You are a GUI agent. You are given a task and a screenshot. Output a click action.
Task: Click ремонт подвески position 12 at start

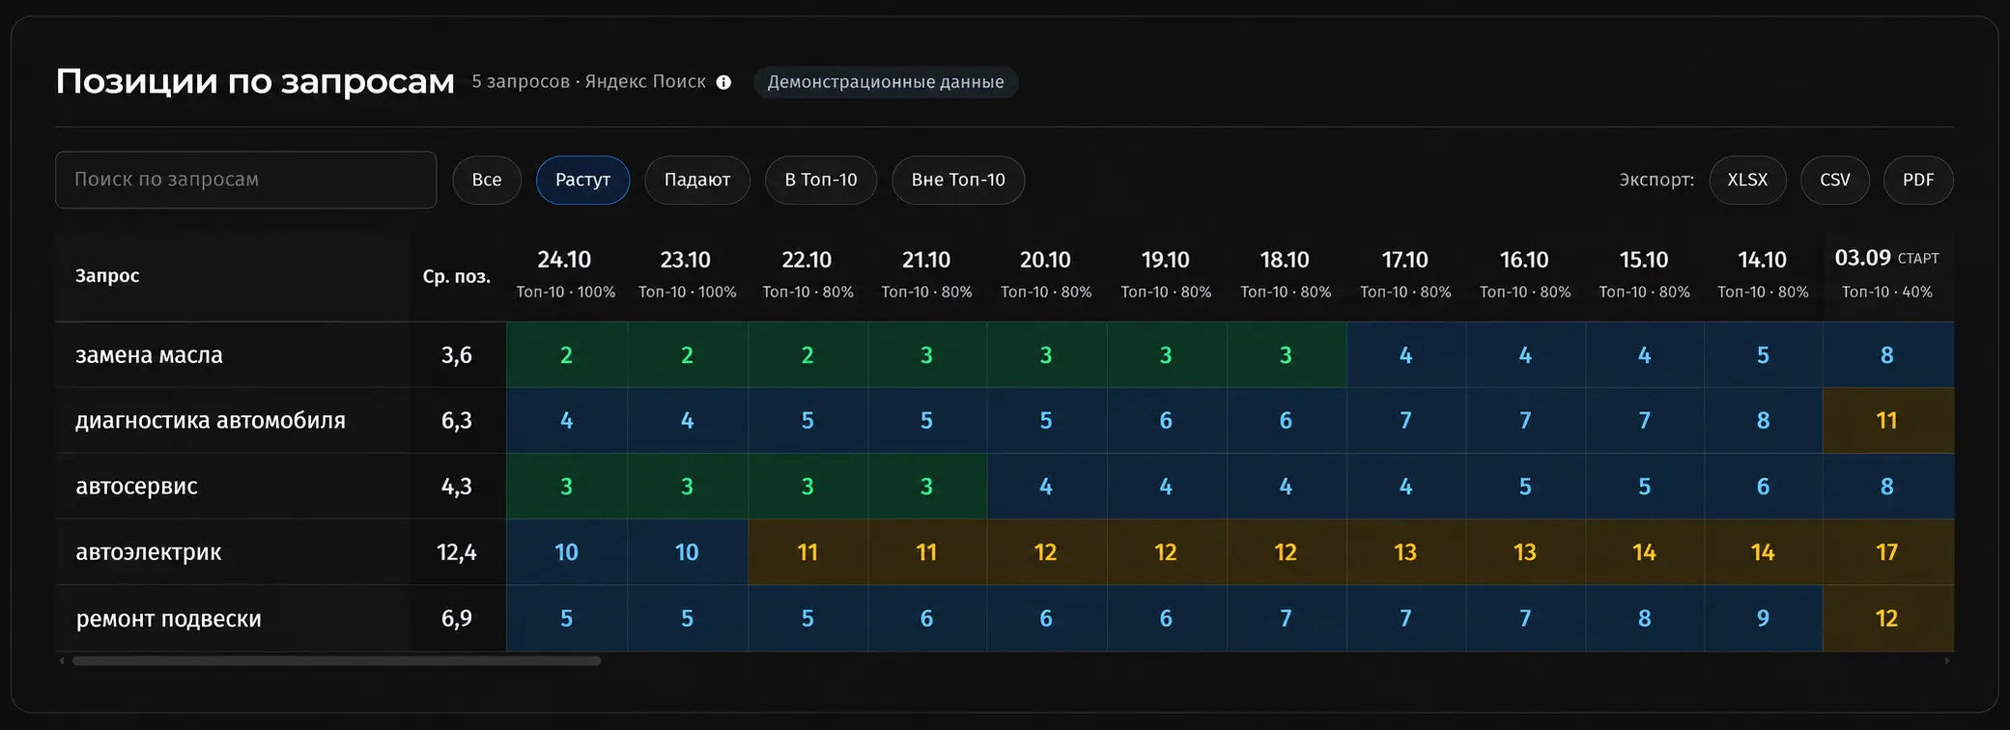tap(1887, 618)
